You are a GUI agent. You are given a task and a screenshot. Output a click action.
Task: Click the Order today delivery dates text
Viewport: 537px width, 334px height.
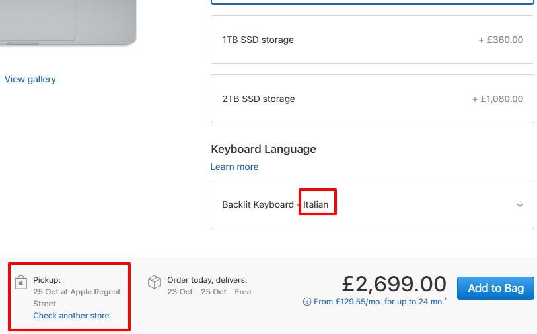click(x=209, y=286)
